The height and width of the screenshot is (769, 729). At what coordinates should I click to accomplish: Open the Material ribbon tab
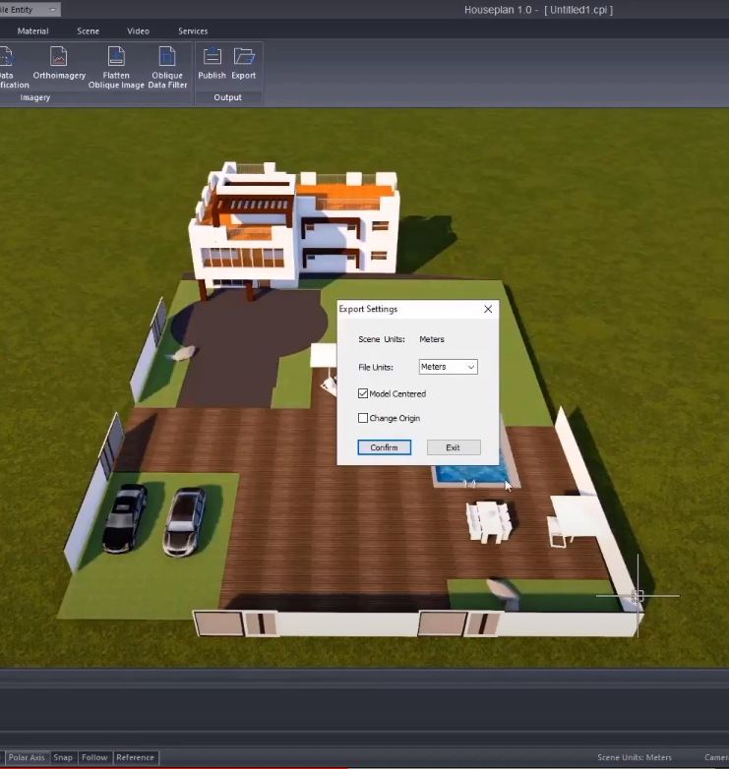point(32,30)
